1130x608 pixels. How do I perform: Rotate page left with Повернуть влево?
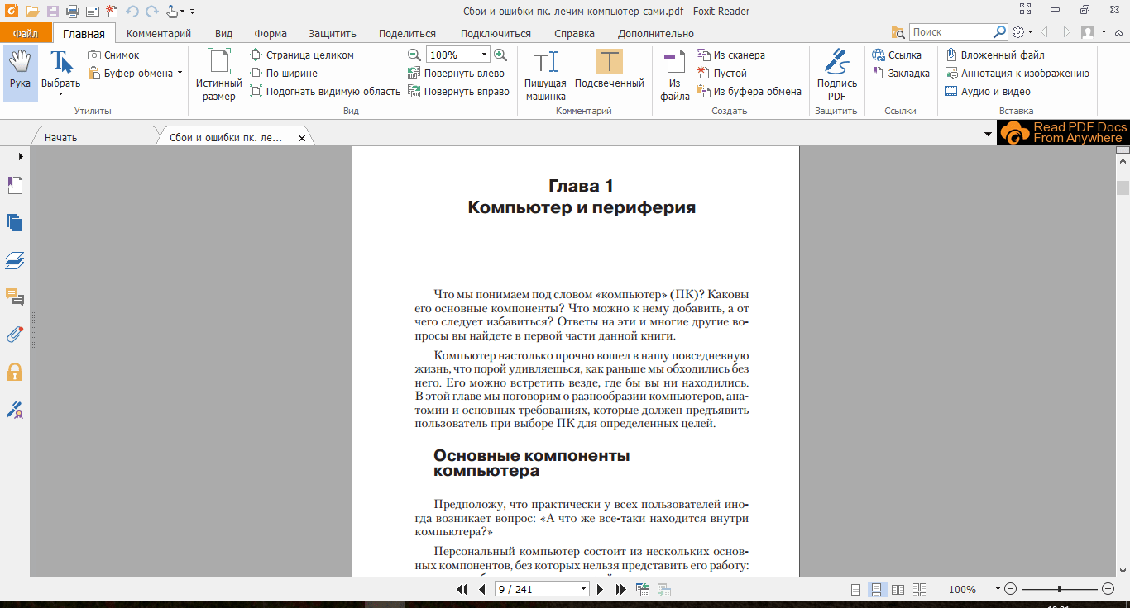coord(456,74)
